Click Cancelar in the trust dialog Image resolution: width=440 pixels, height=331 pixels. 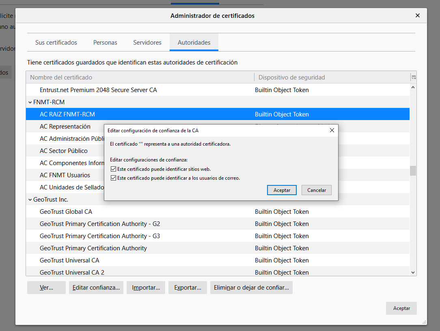(x=317, y=190)
